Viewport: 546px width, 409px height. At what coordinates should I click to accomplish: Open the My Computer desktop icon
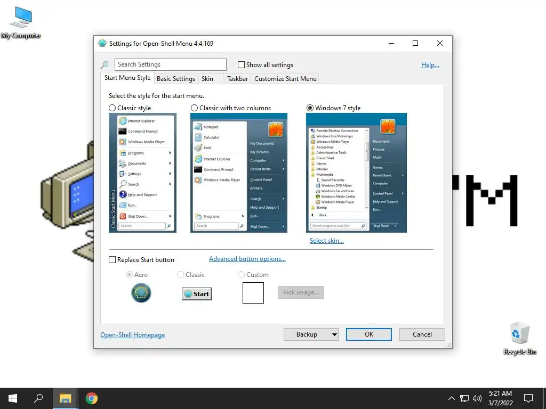[x=21, y=22]
